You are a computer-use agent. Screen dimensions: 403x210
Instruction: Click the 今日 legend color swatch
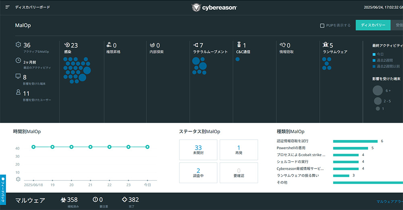coord(374,54)
